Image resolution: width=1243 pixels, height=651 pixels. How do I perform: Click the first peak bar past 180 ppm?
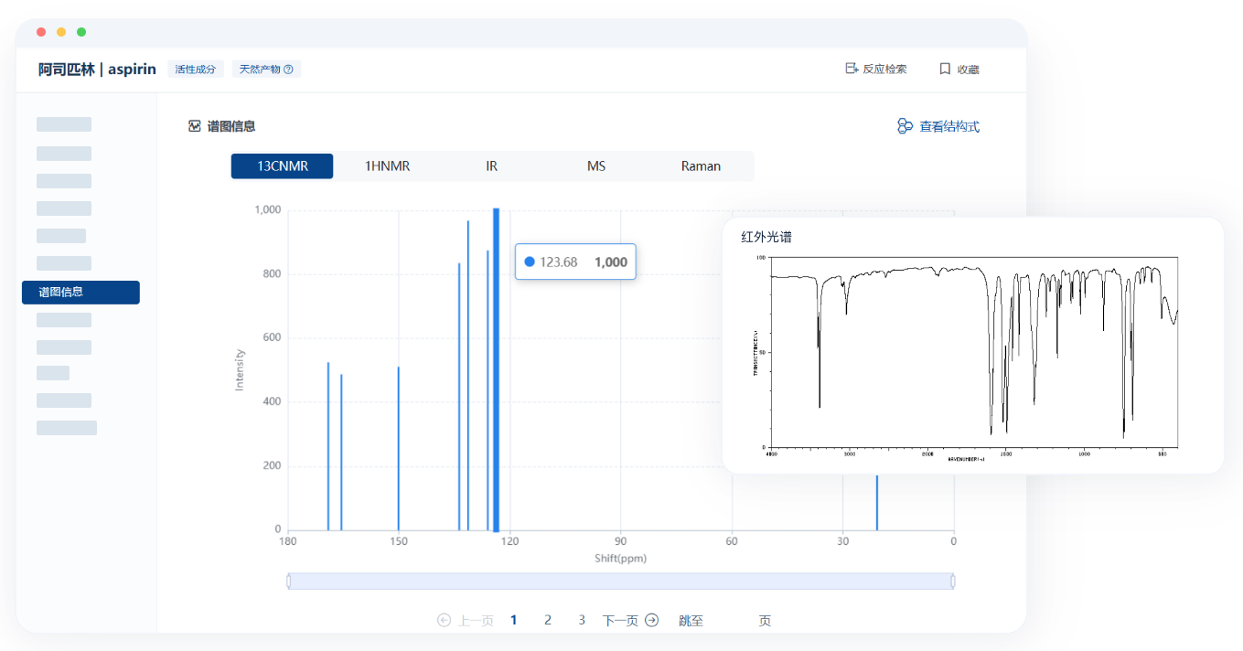pos(328,446)
